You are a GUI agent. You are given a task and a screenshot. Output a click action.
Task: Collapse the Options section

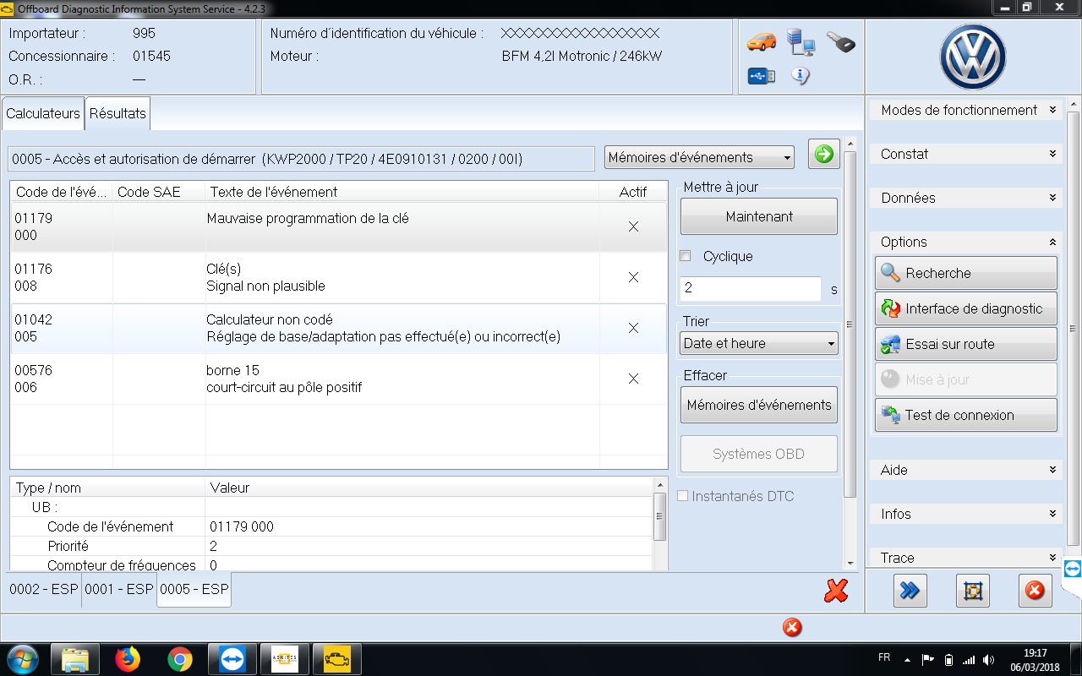coord(965,242)
